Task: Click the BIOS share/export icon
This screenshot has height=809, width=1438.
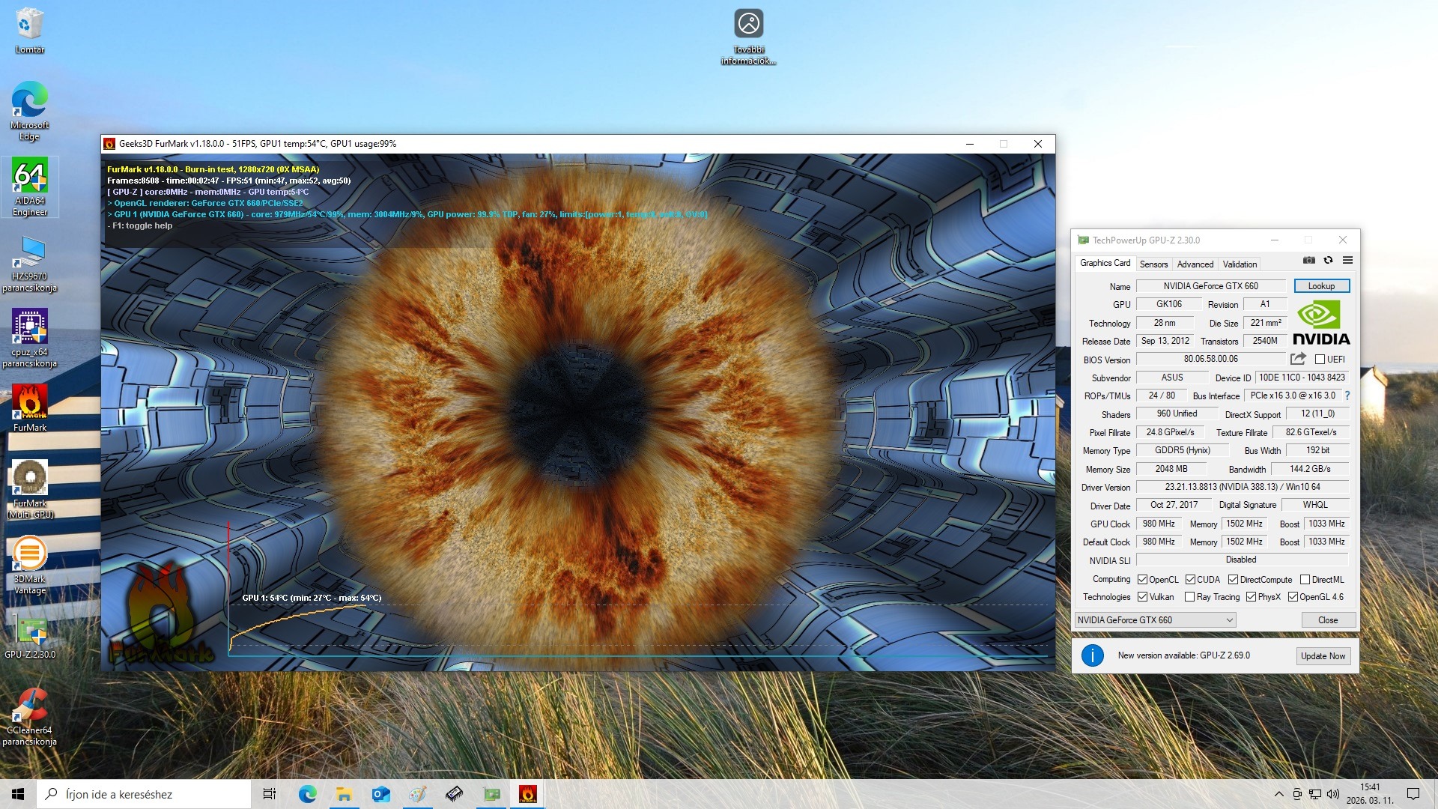Action: tap(1298, 359)
